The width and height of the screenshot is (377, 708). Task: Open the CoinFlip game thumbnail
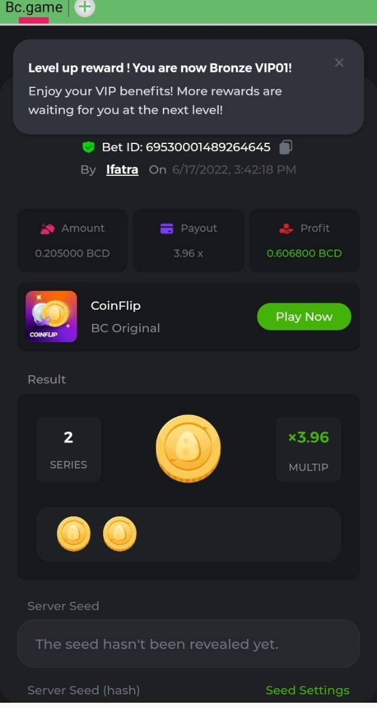51,316
